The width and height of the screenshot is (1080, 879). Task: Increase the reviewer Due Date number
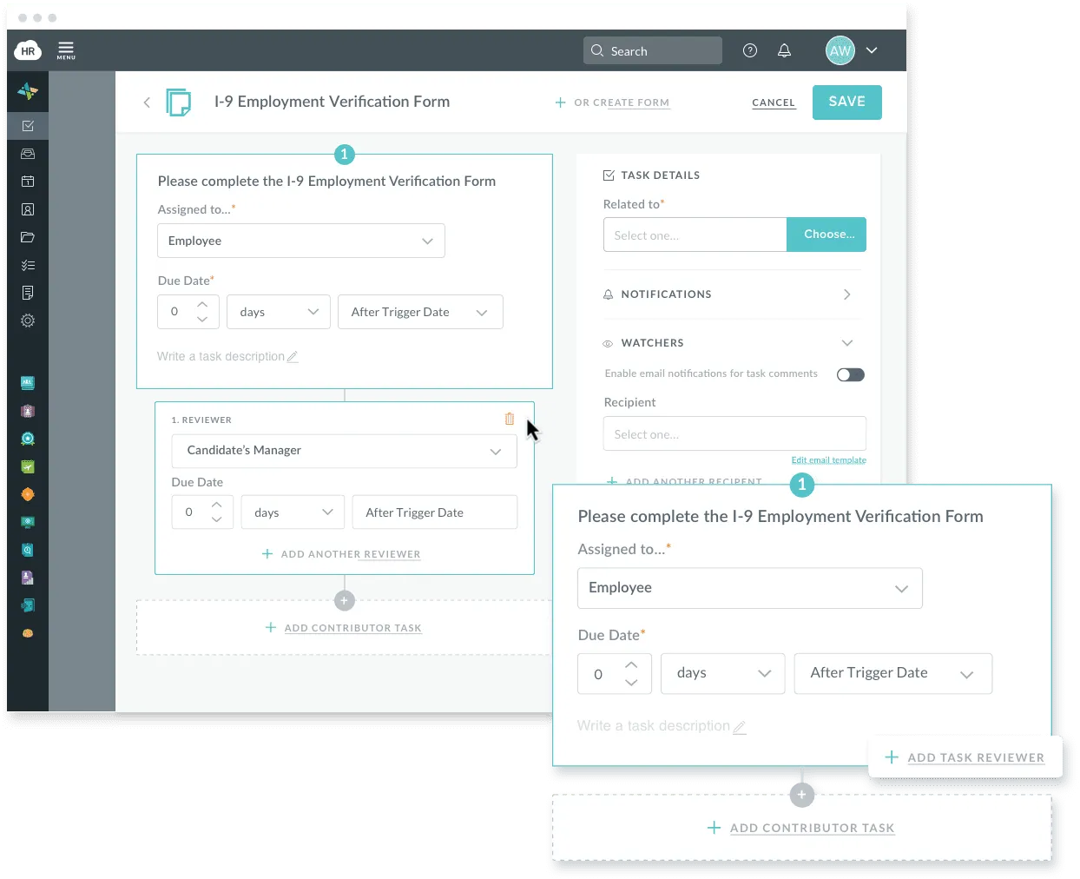217,506
